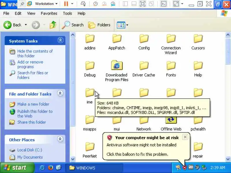Click the Up one level folder icon
Image resolution: width=231 pixels, height=173 pixels.
(x=53, y=25)
